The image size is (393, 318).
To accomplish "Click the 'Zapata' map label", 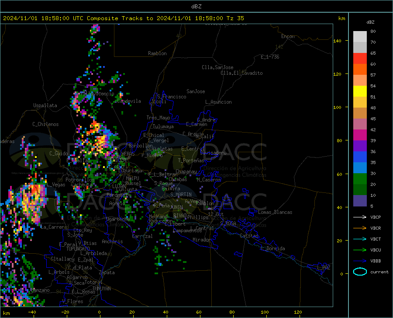I will coord(107,273).
